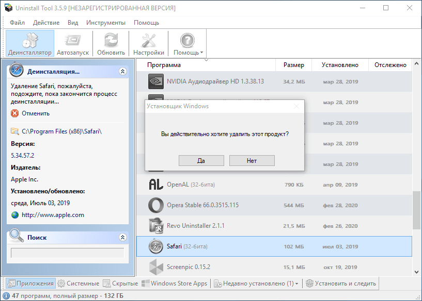This screenshot has height=301, width=422.
Task: Click the program list scrollbar thumb
Action: click(417, 210)
